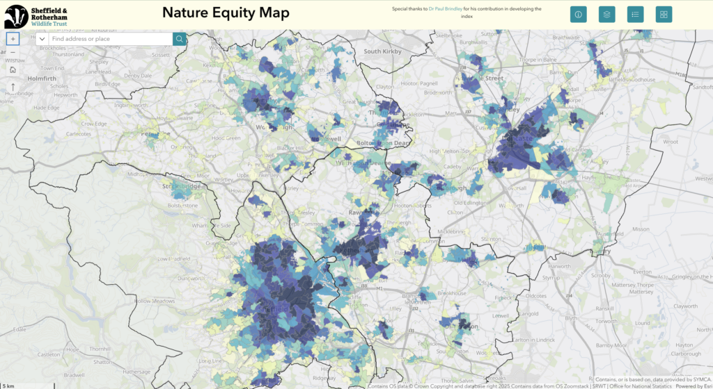Click the Clayworth map label
This screenshot has width=713, height=389.
coord(685,306)
